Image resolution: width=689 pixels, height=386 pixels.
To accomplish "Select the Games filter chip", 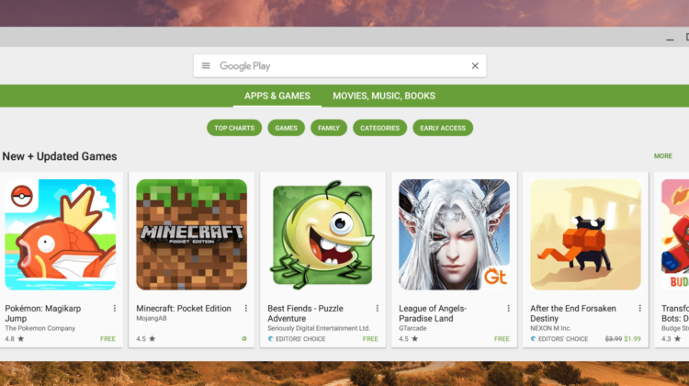I will (x=287, y=128).
